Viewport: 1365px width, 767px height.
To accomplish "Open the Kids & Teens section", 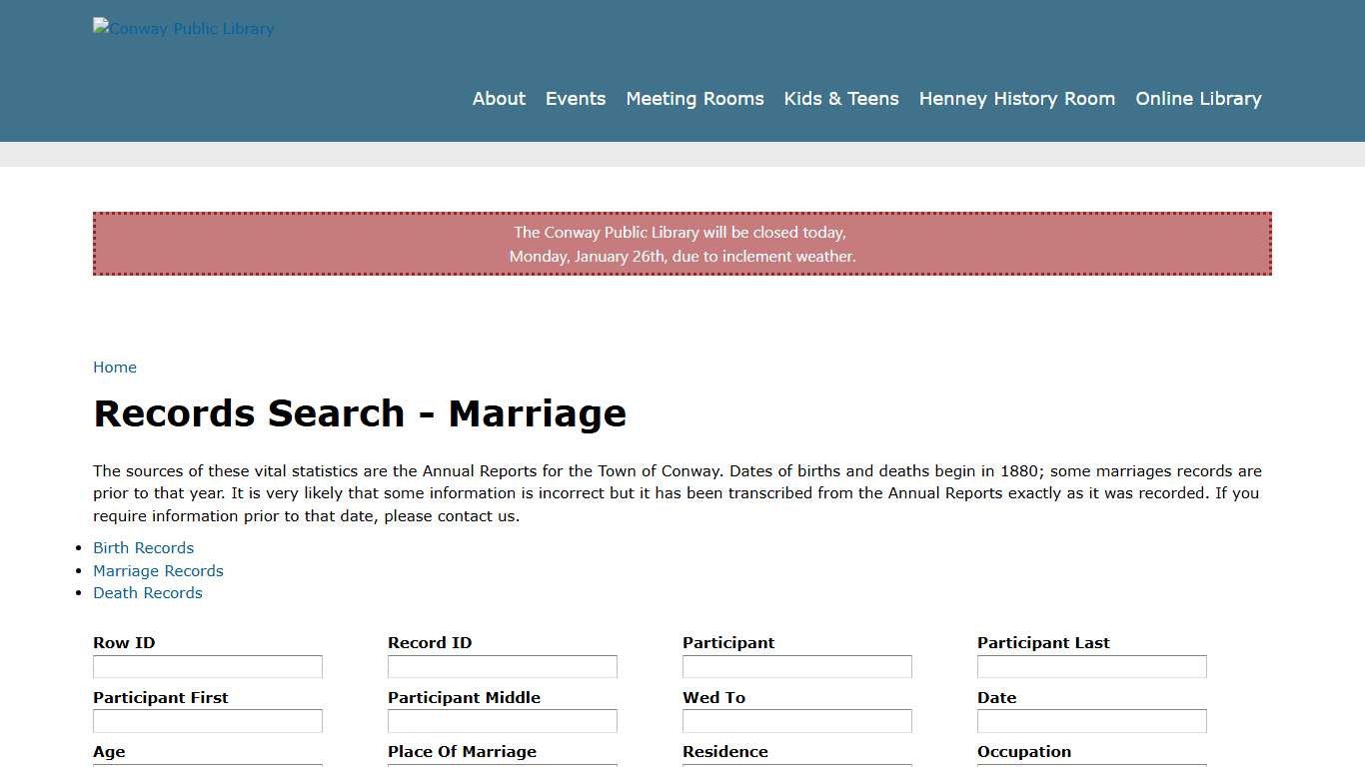I will (x=841, y=98).
